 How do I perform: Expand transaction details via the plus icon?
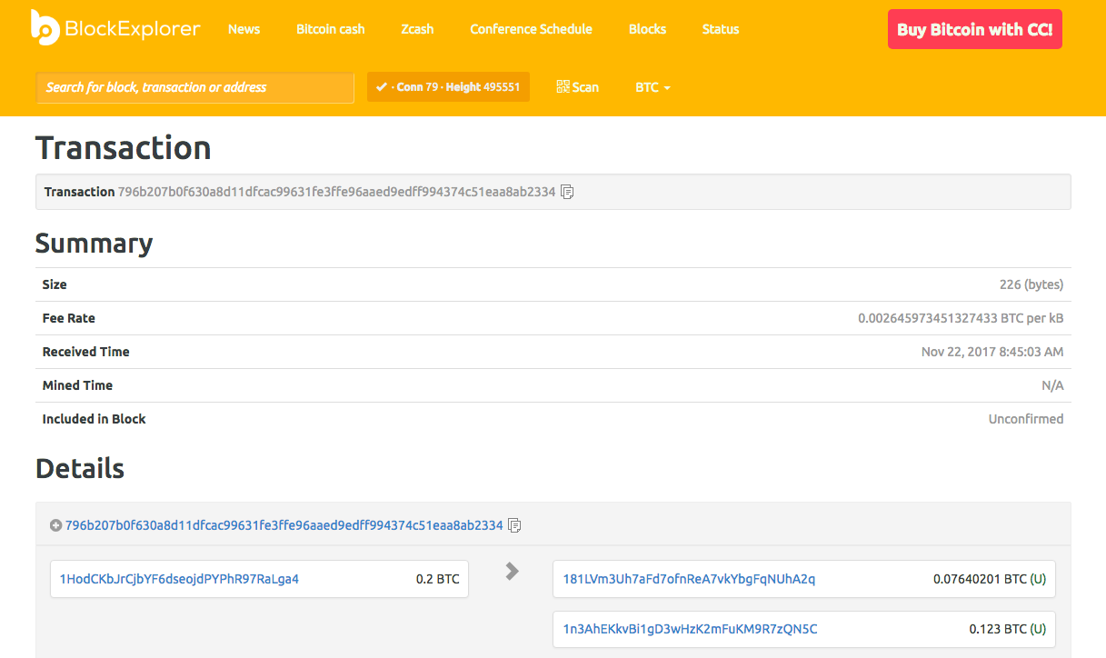[x=55, y=525]
